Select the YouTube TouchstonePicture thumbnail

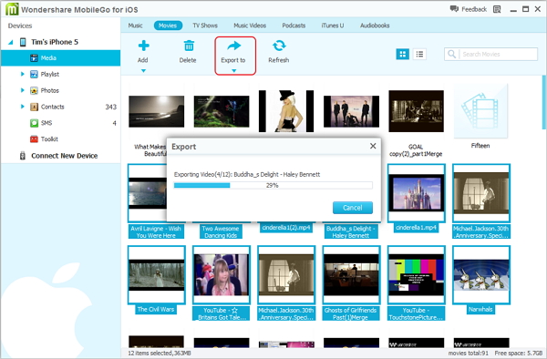tap(417, 274)
